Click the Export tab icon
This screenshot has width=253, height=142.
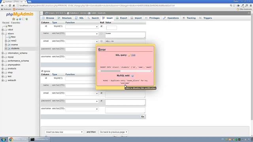click(x=117, y=18)
